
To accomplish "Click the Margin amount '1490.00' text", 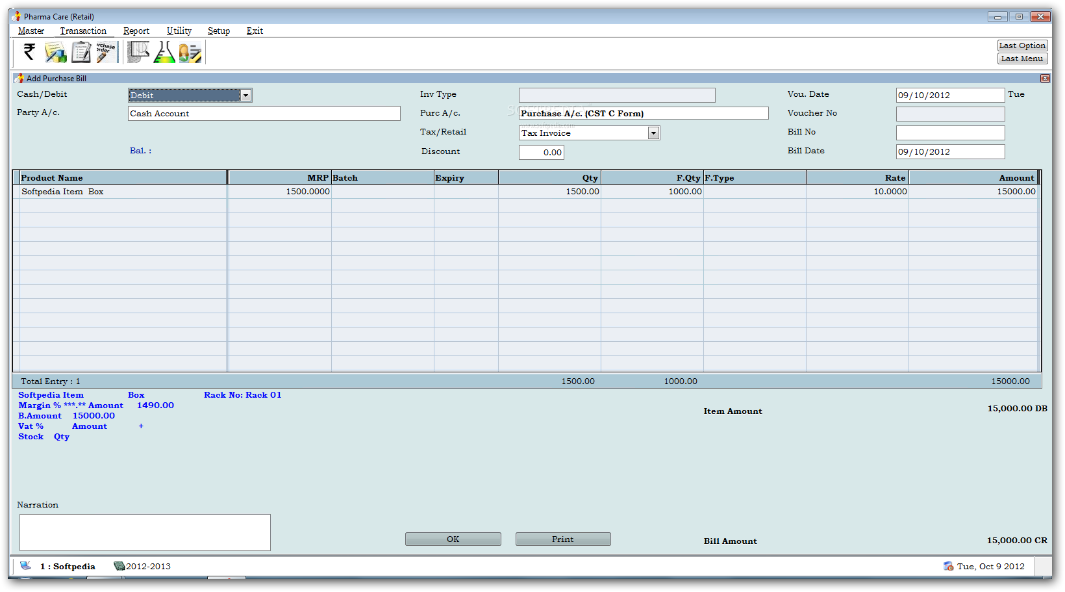I will [x=155, y=405].
